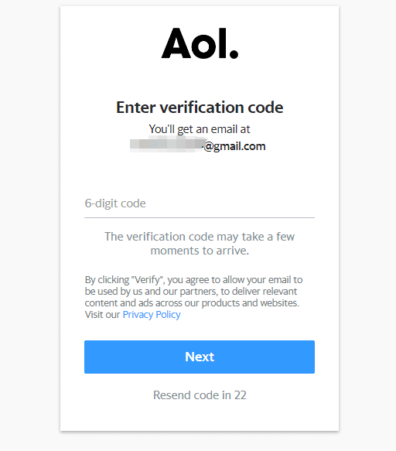Open the Privacy Policy link
Viewport: 396px width, 451px height.
[x=152, y=315]
